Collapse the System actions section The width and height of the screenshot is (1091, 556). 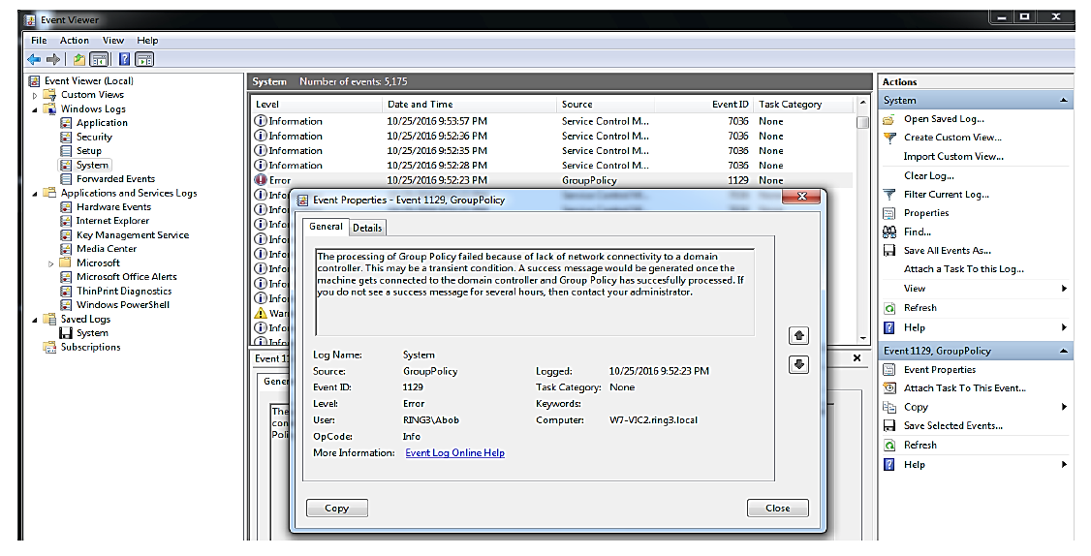click(1064, 100)
